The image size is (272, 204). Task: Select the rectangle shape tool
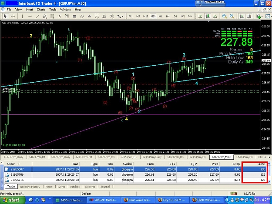pos(74,16)
